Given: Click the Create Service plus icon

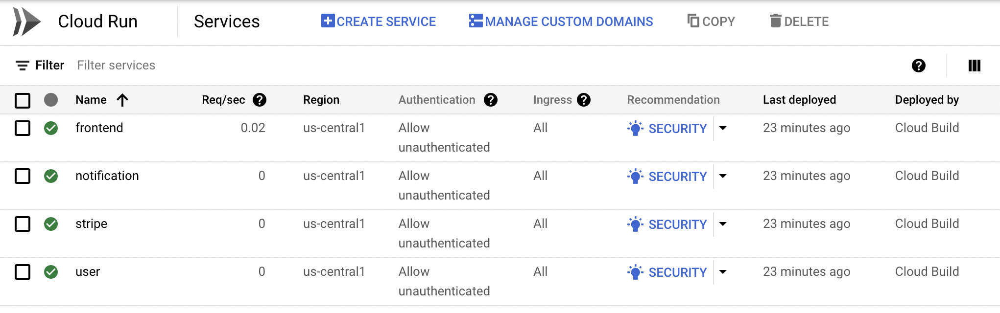Looking at the screenshot, I should [x=328, y=21].
